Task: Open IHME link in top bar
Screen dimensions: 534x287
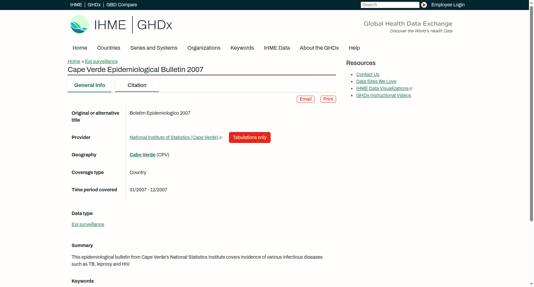Action: [76, 5]
